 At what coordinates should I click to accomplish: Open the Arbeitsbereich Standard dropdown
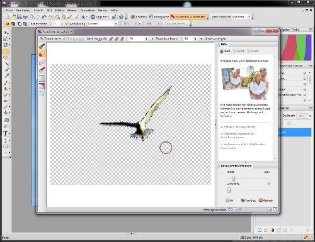tap(241, 17)
